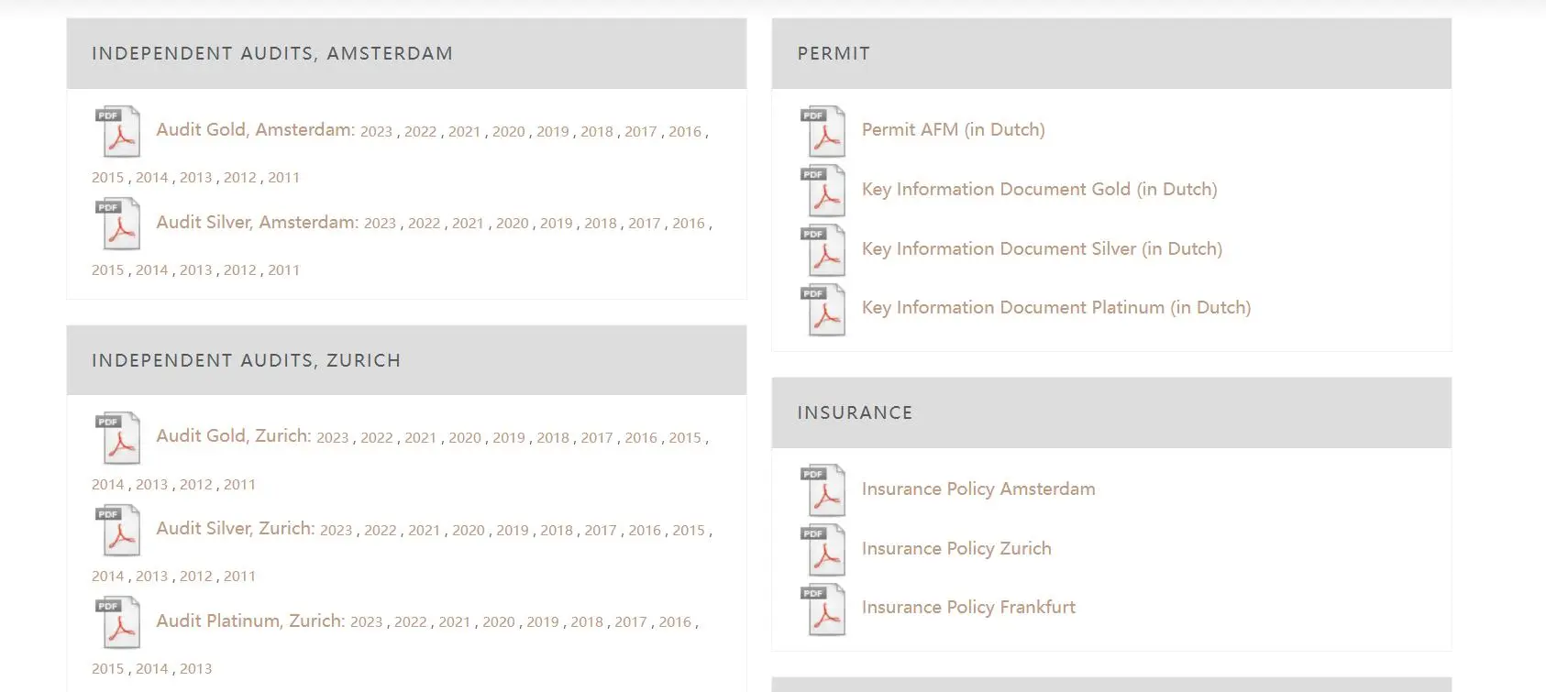Image resolution: width=1546 pixels, height=692 pixels.
Task: Click the Permit section heading
Action: [834, 54]
